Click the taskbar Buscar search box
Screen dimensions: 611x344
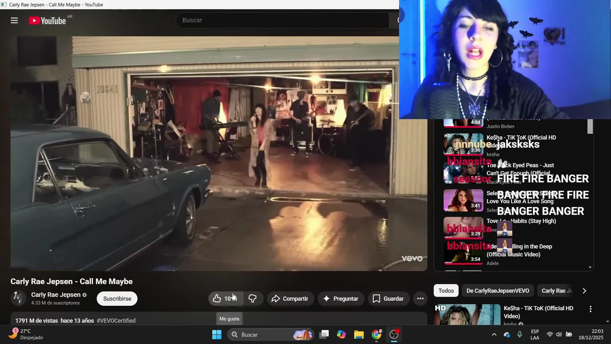[270, 334]
